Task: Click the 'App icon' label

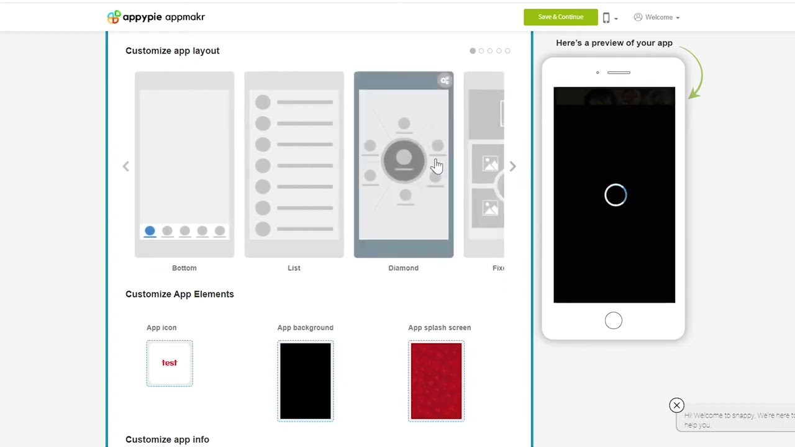Action: (x=161, y=328)
